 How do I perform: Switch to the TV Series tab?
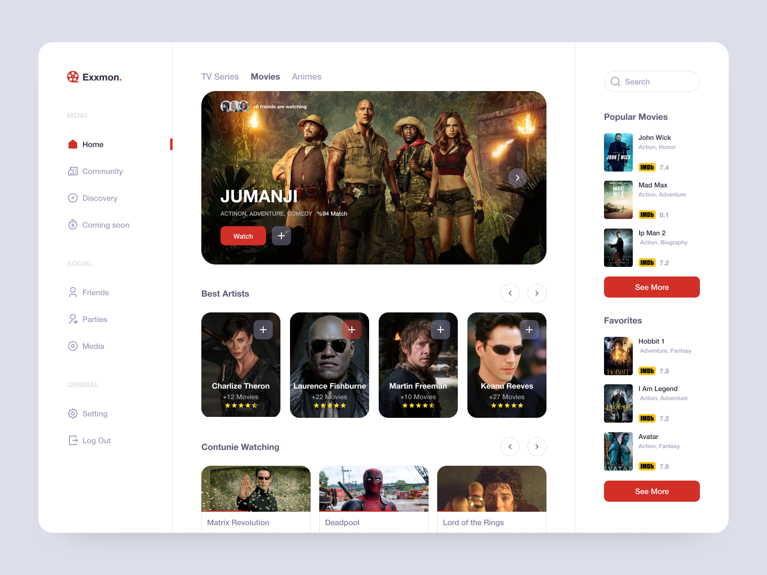click(x=220, y=77)
